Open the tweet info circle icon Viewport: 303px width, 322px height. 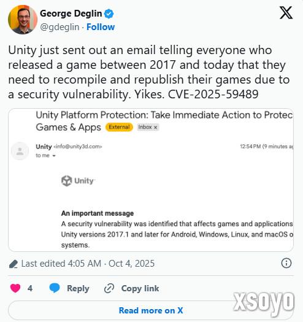pos(286,263)
